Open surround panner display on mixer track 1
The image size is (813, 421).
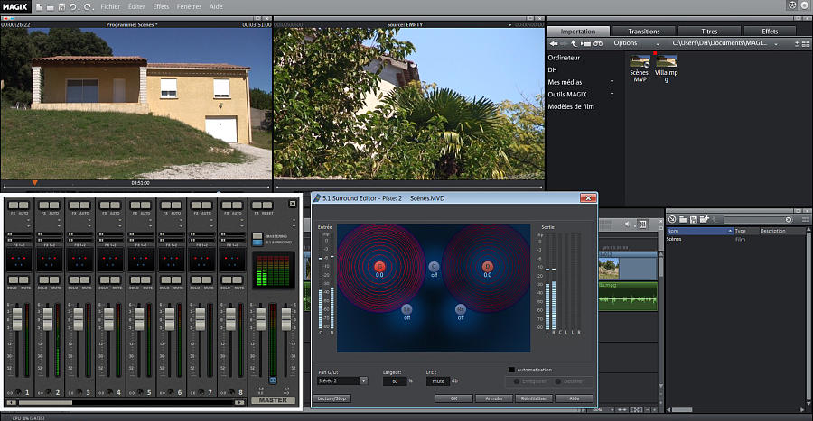click(19, 261)
